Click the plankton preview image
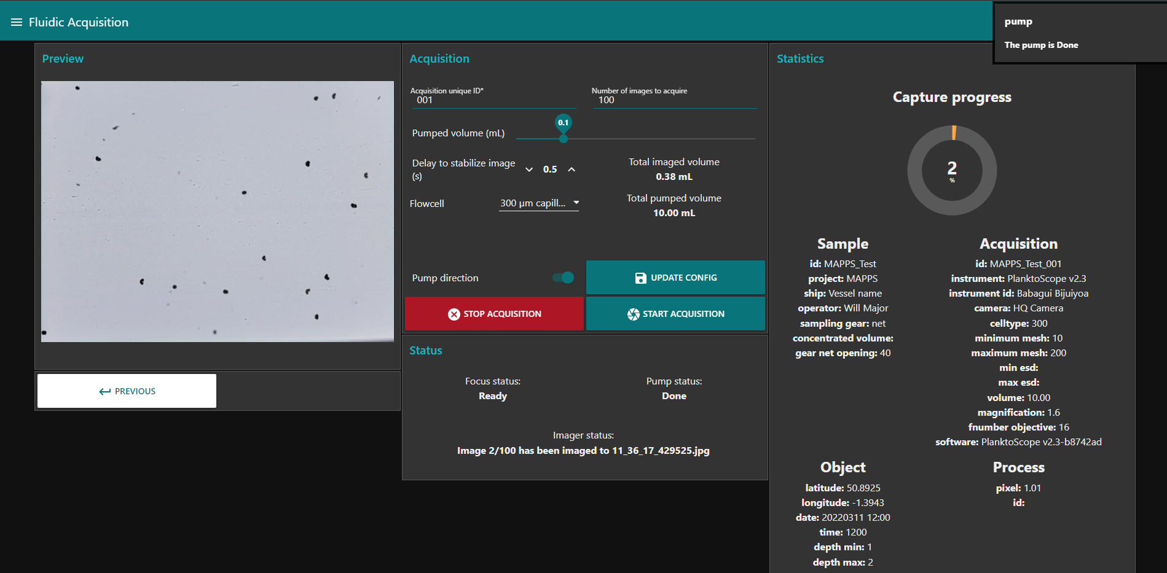Viewport: 1167px width, 573px height. click(x=218, y=211)
